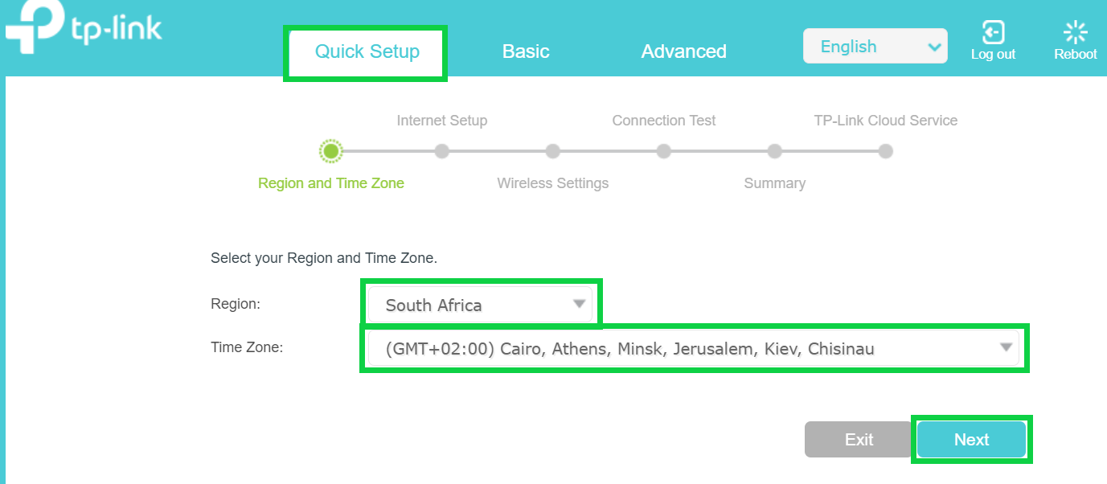Click the TP-Link Cloud Service step dot
The height and width of the screenshot is (484, 1107).
pos(885,151)
